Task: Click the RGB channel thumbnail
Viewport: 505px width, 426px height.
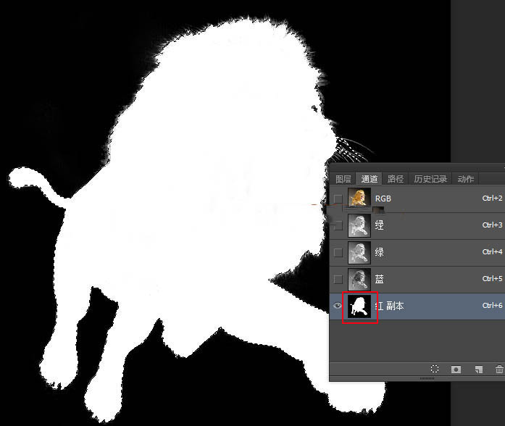Action: click(x=359, y=198)
